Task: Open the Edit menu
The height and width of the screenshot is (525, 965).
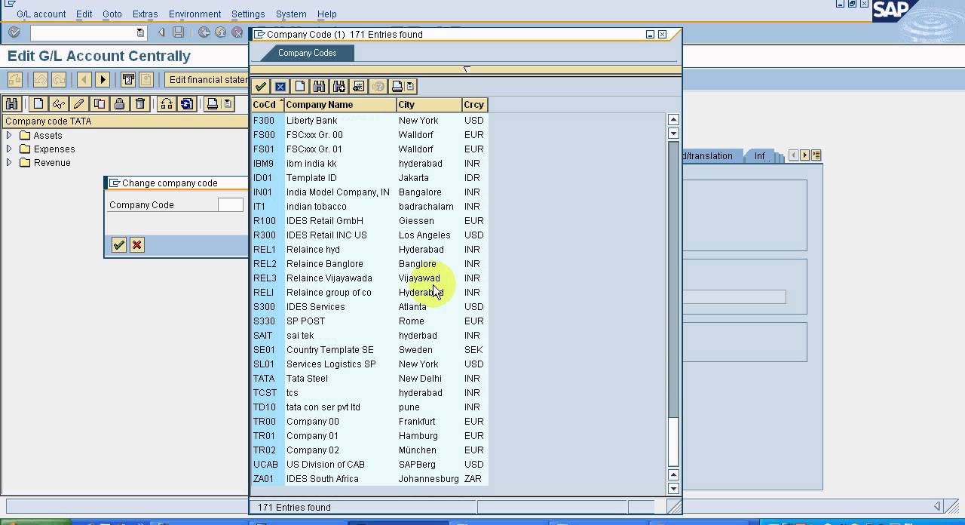Action: tap(84, 14)
